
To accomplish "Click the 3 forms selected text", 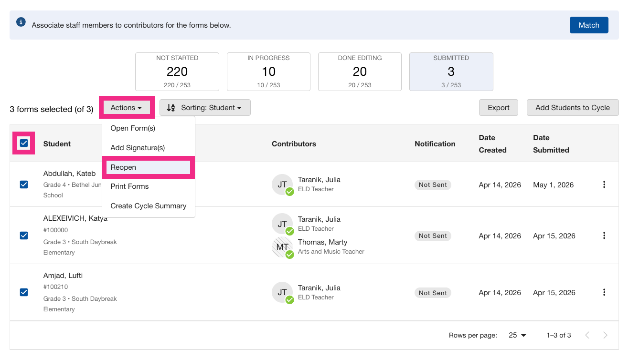I will (x=52, y=109).
